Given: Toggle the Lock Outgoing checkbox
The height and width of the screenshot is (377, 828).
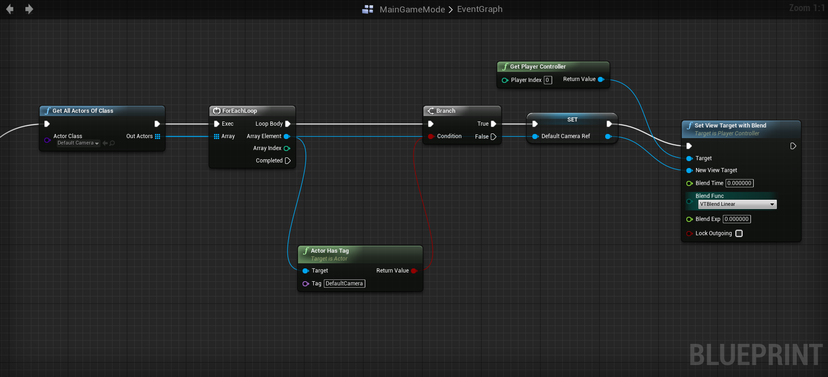Looking at the screenshot, I should (x=739, y=233).
